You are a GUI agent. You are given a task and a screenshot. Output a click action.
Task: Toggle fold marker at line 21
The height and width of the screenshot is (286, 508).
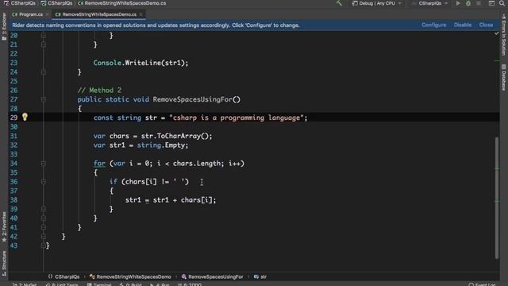[44, 44]
